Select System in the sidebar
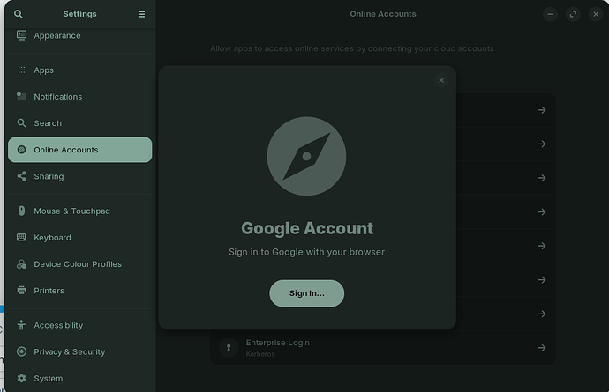The image size is (609, 392). (80, 378)
